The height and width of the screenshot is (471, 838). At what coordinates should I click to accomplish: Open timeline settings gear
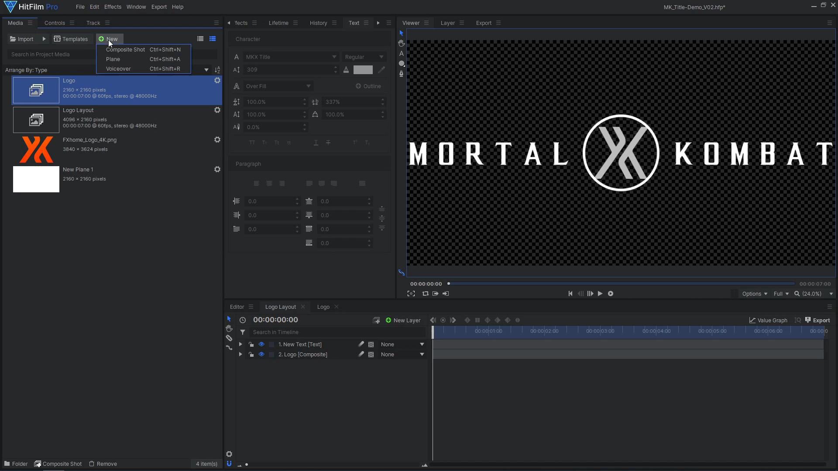(229, 454)
